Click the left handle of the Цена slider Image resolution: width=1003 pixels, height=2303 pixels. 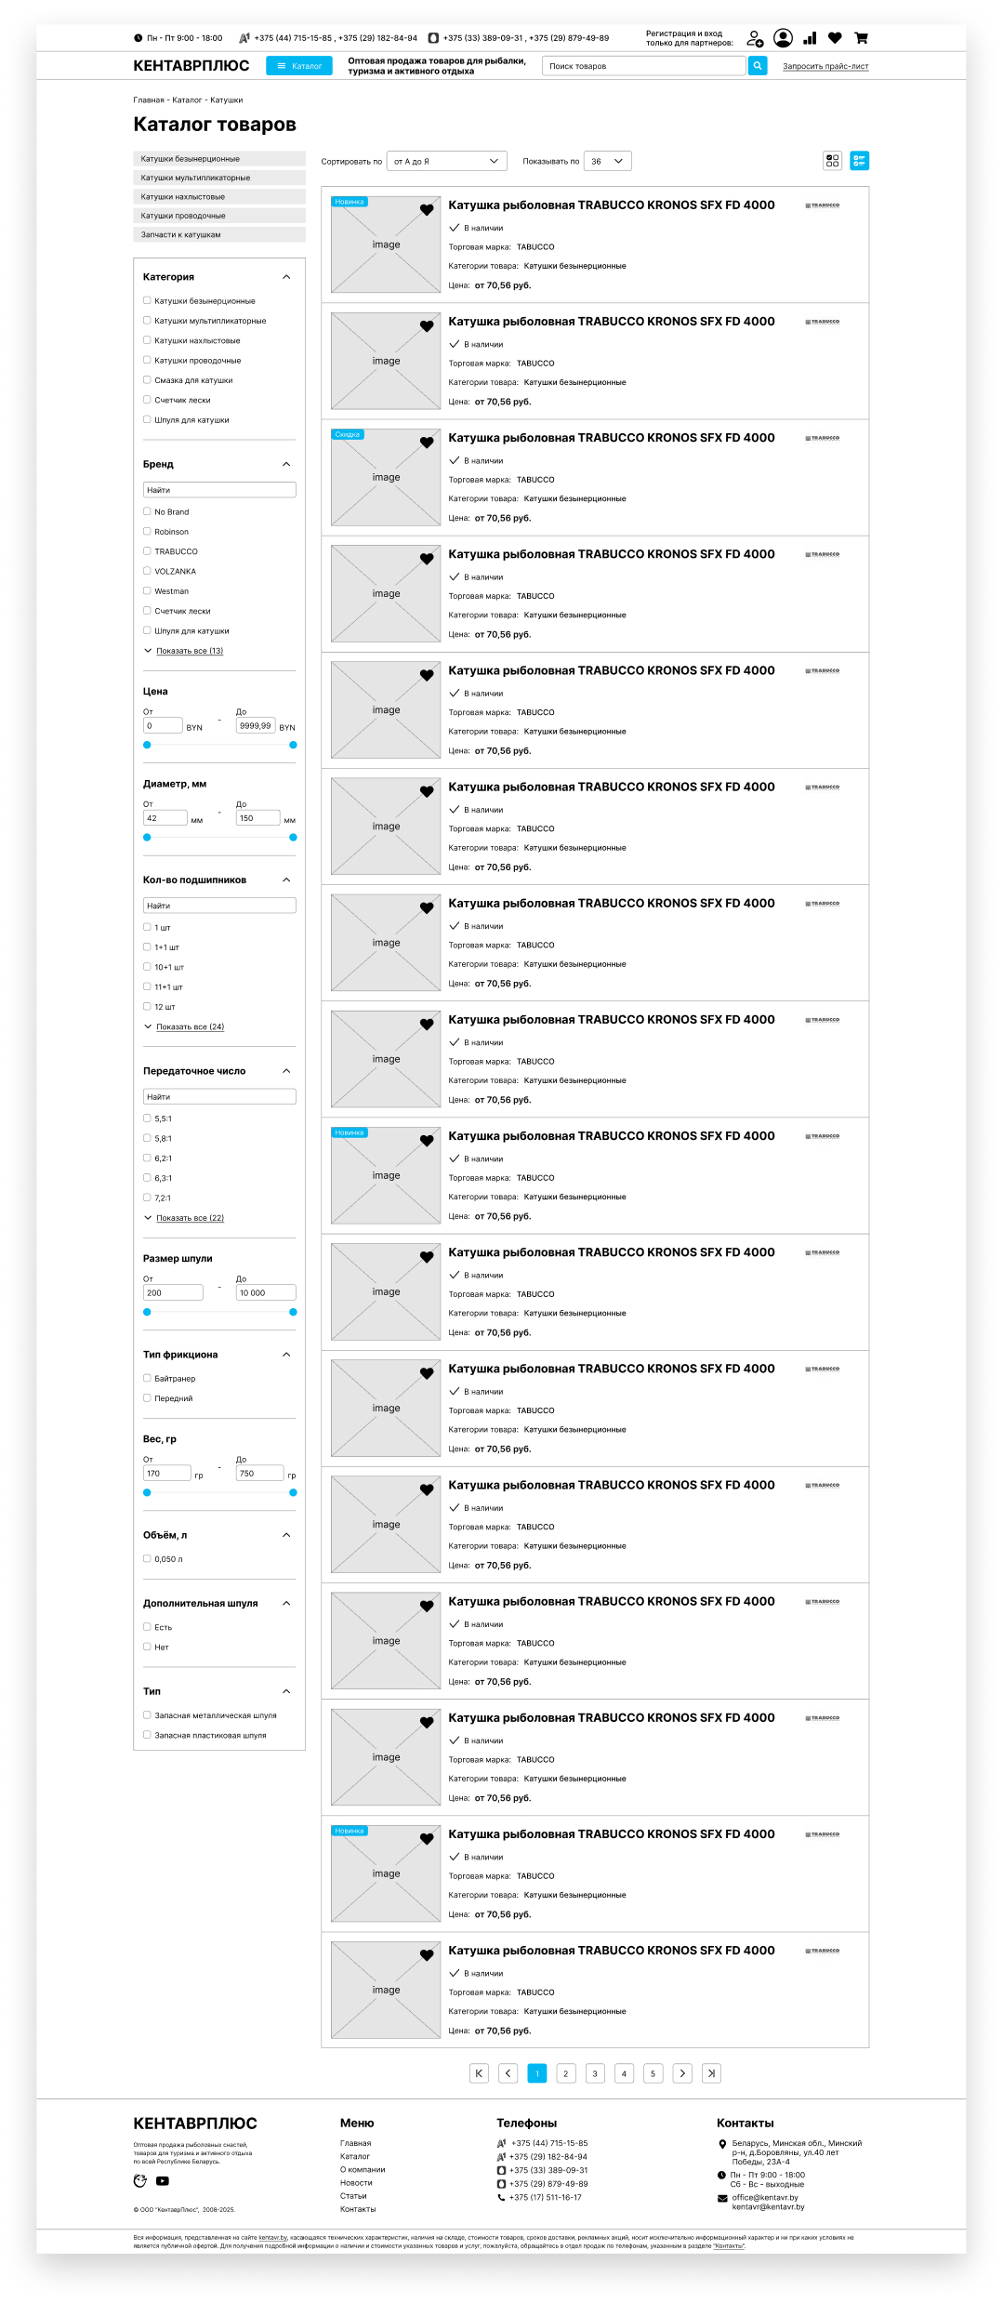[147, 745]
